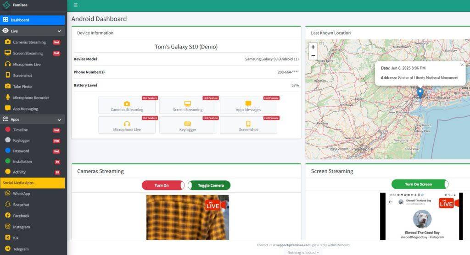Click the live camera feed thumbnail
470x255 pixels.
[188, 217]
